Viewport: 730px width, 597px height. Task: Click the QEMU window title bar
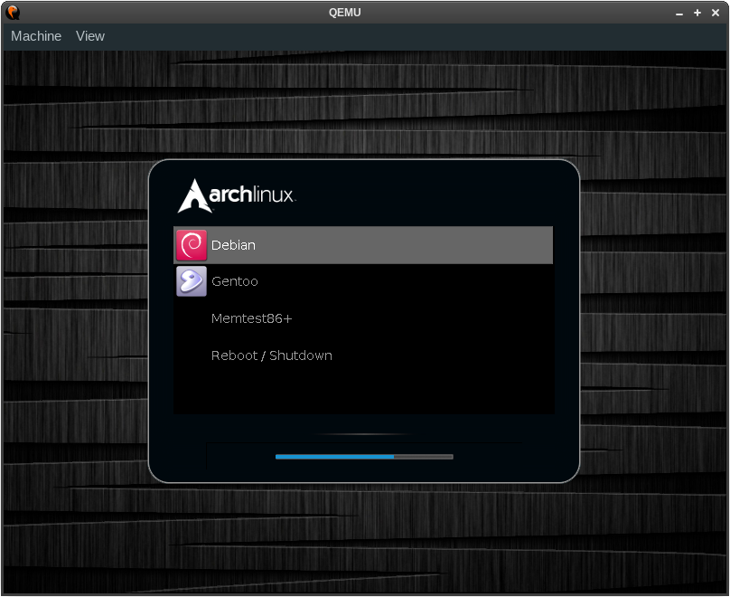pyautogui.click(x=345, y=12)
